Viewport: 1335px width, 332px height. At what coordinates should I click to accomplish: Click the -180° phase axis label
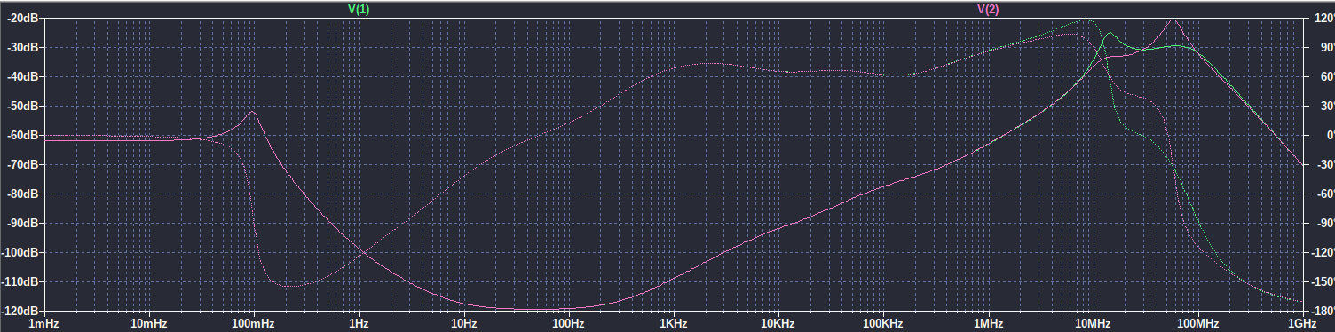tap(1322, 312)
